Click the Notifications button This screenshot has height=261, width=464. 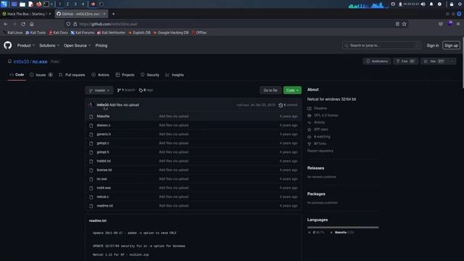[x=377, y=61]
